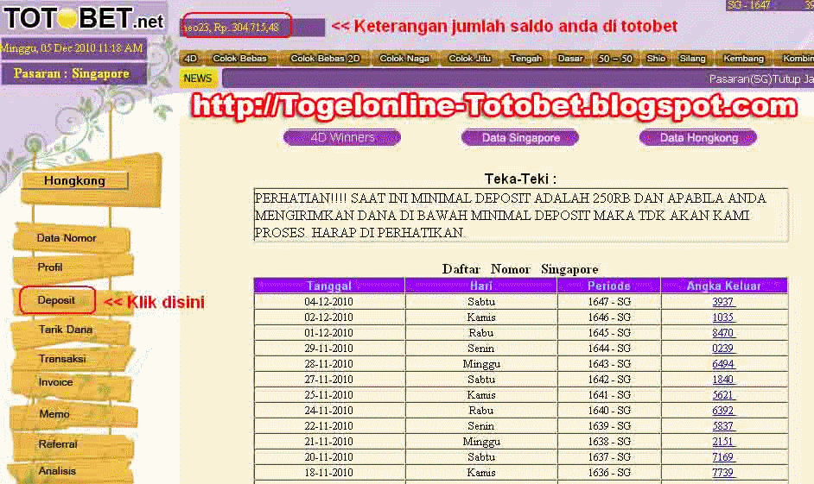Open the Shio bet menu
The width and height of the screenshot is (814, 484).
click(x=656, y=58)
